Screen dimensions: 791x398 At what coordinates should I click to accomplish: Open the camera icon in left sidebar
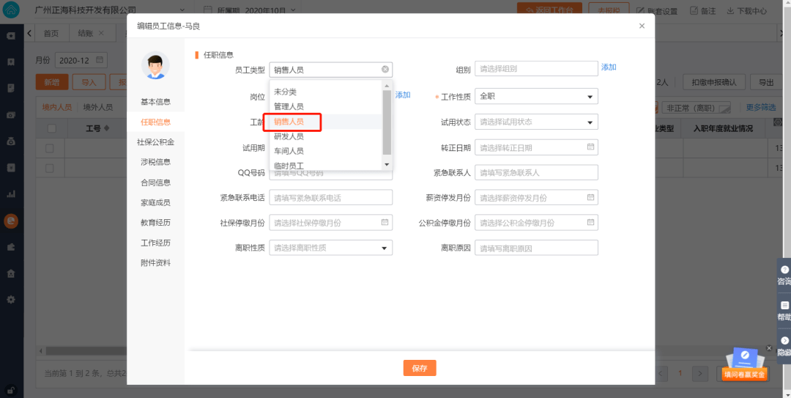click(x=11, y=114)
